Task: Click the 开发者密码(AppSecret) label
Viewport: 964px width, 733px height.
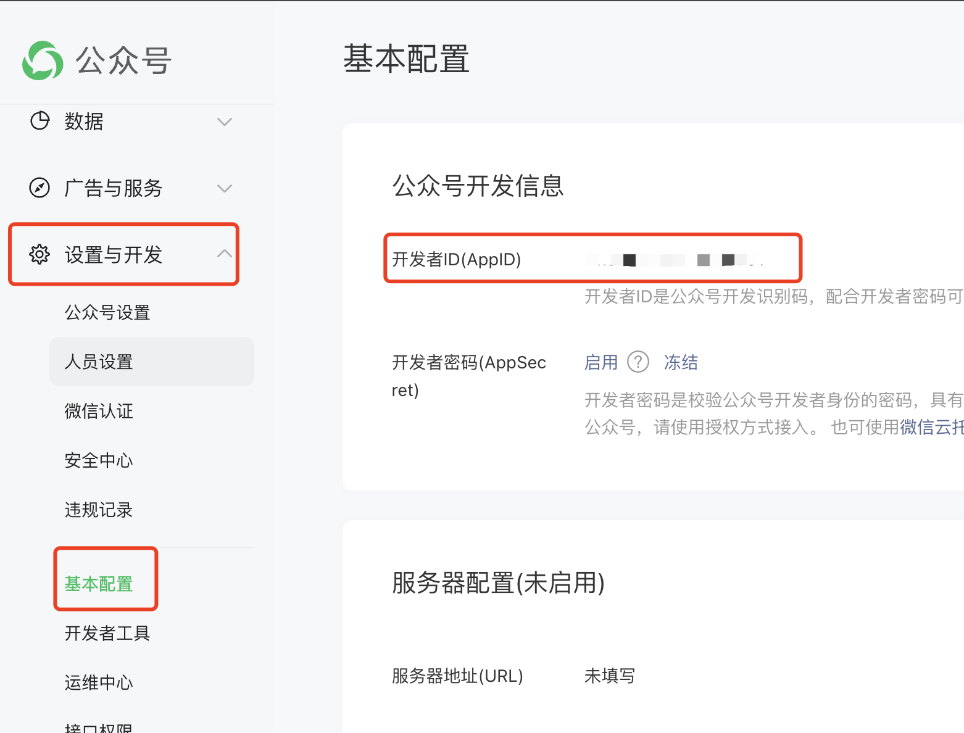Action: click(x=469, y=376)
